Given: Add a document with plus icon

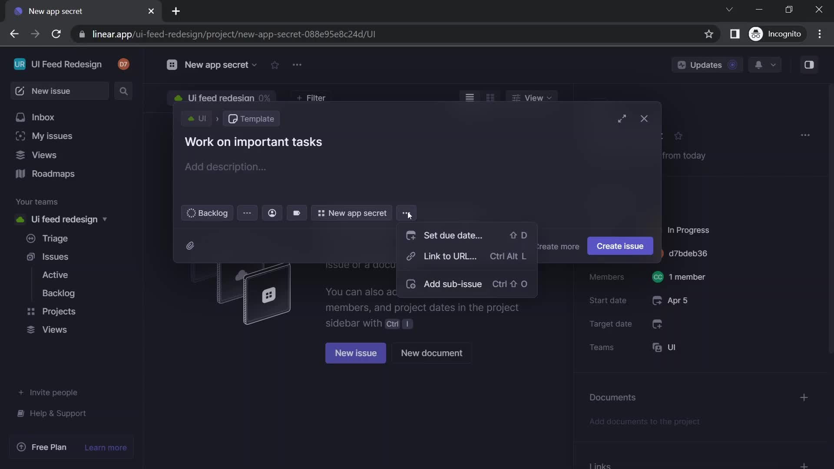Looking at the screenshot, I should coord(804,398).
